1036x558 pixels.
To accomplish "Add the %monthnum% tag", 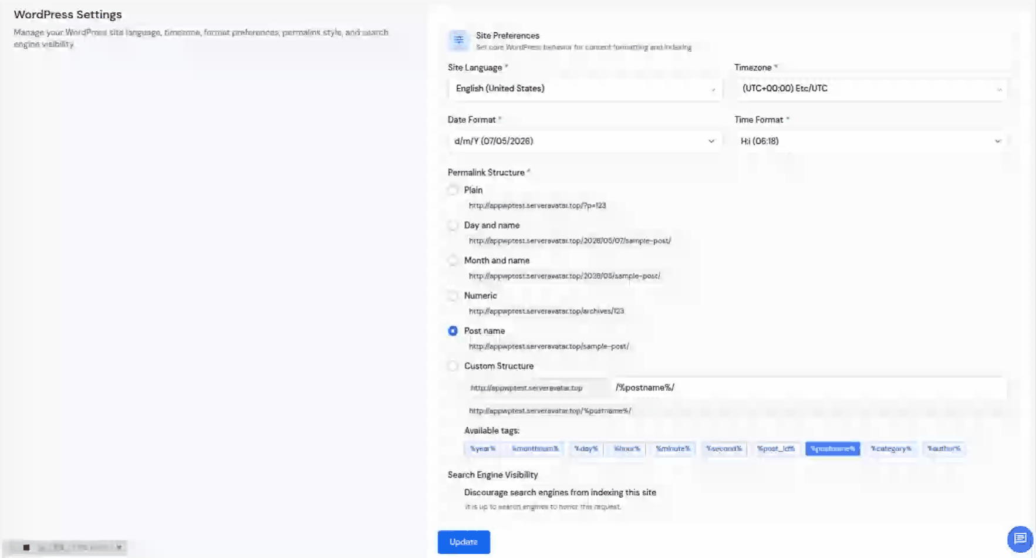I will [x=535, y=449].
